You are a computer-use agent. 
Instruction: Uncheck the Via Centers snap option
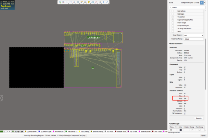tap(173, 17)
